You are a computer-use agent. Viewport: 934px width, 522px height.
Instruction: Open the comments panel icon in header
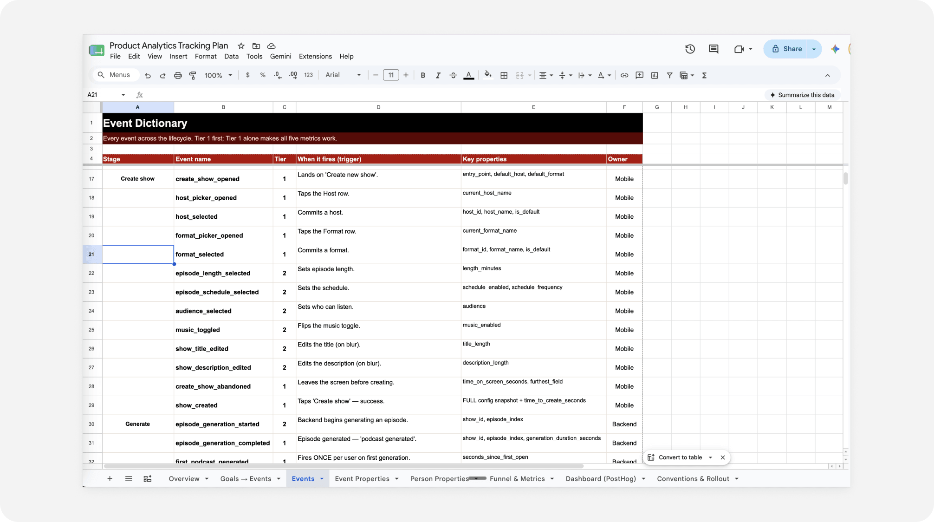(x=713, y=49)
